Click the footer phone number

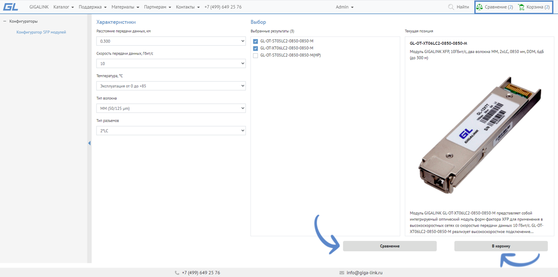tap(201, 273)
